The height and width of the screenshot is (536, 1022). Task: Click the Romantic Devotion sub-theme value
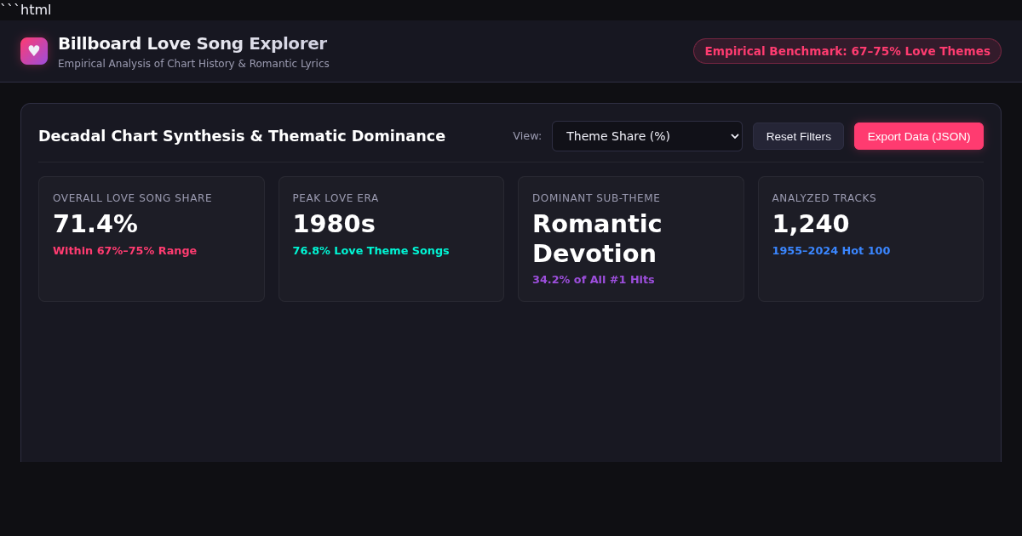click(x=597, y=238)
